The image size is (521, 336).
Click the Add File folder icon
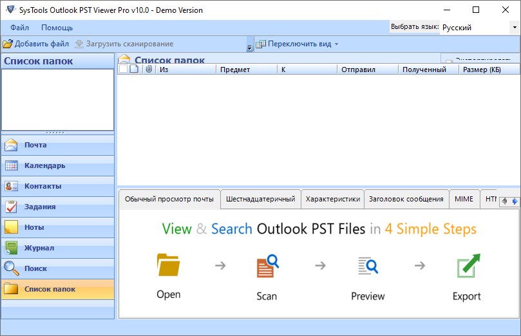[7, 44]
